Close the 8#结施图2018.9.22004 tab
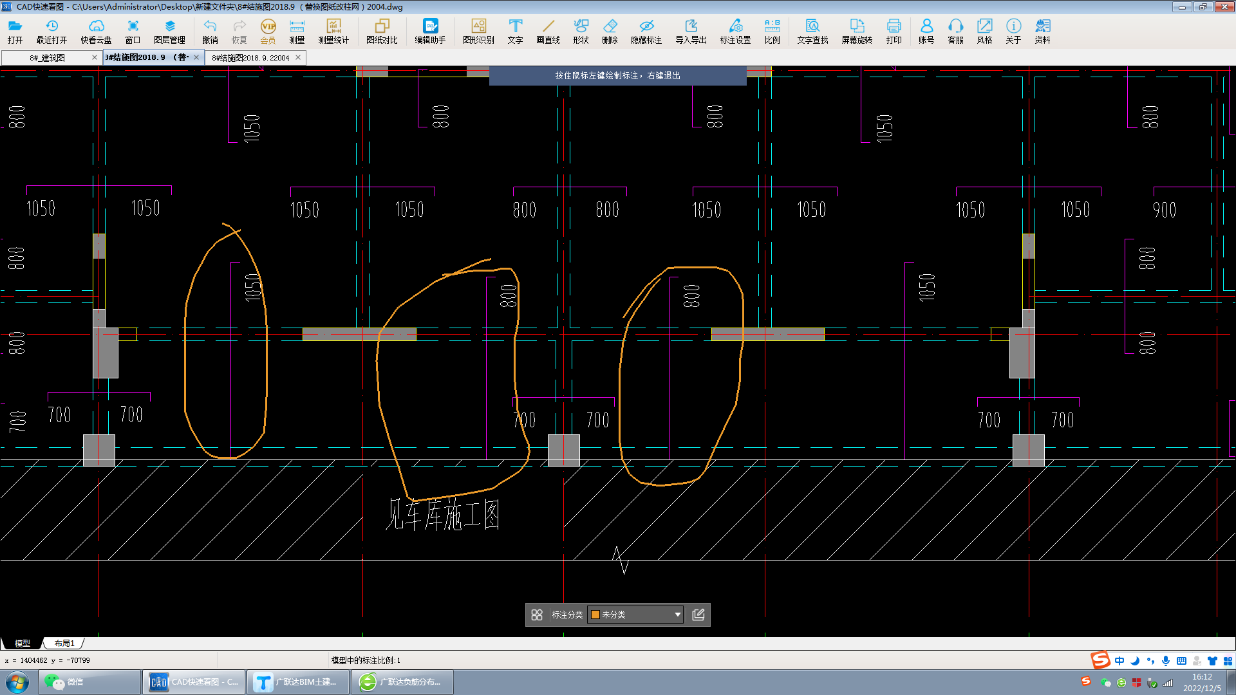1236x695 pixels. coord(298,57)
